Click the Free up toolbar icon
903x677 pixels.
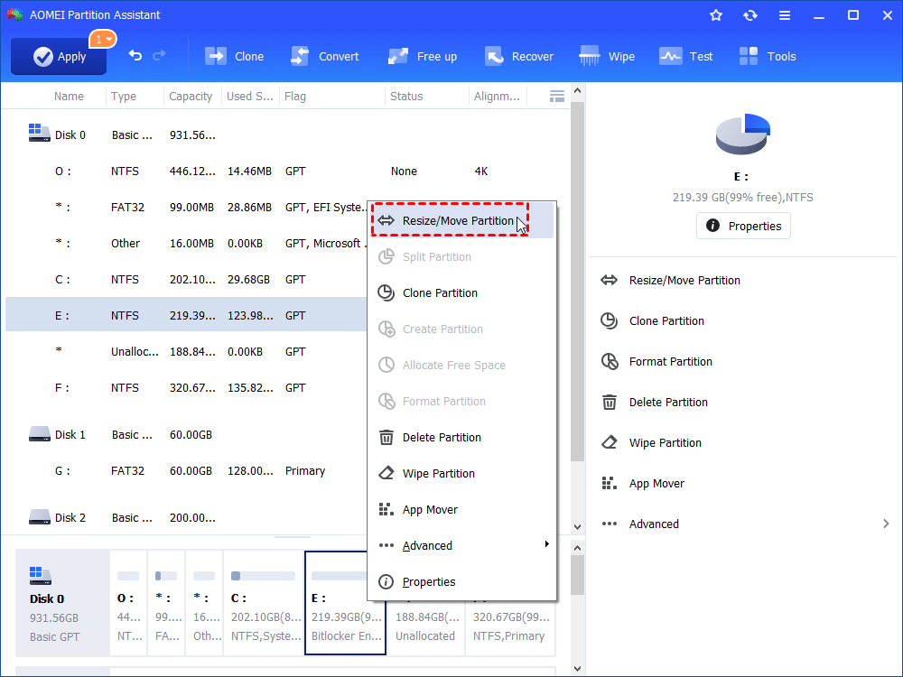(423, 56)
